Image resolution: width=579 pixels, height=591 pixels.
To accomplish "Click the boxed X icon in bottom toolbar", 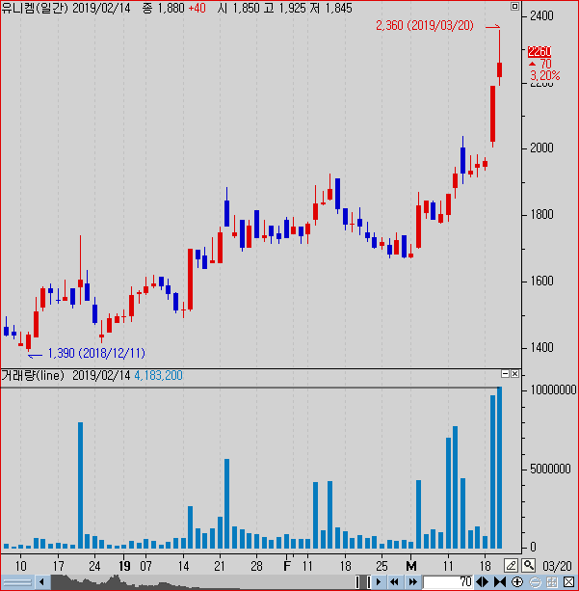I will pyautogui.click(x=569, y=582).
